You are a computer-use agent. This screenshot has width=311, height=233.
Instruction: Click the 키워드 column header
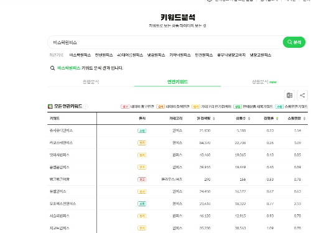coord(55,118)
